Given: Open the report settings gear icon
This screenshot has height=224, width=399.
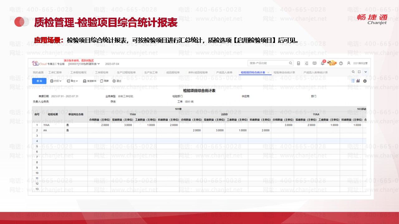Looking at the screenshot, I should point(365,81).
